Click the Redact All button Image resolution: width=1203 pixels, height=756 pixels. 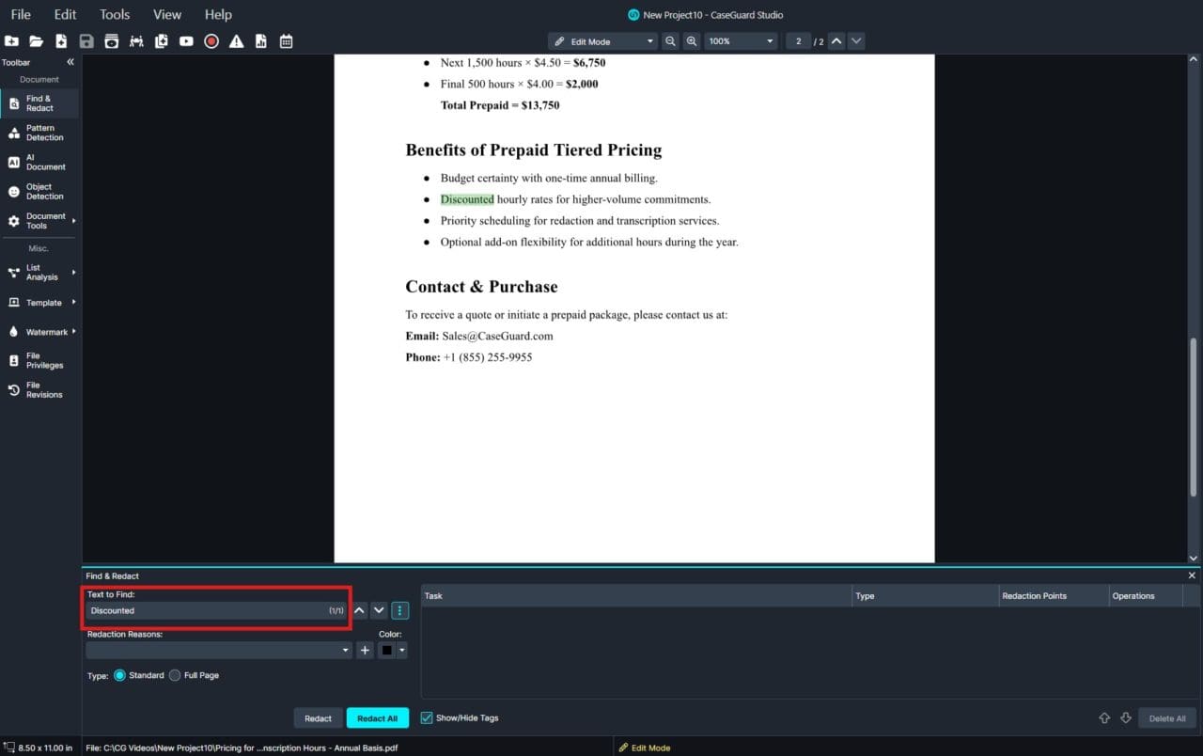coord(377,717)
